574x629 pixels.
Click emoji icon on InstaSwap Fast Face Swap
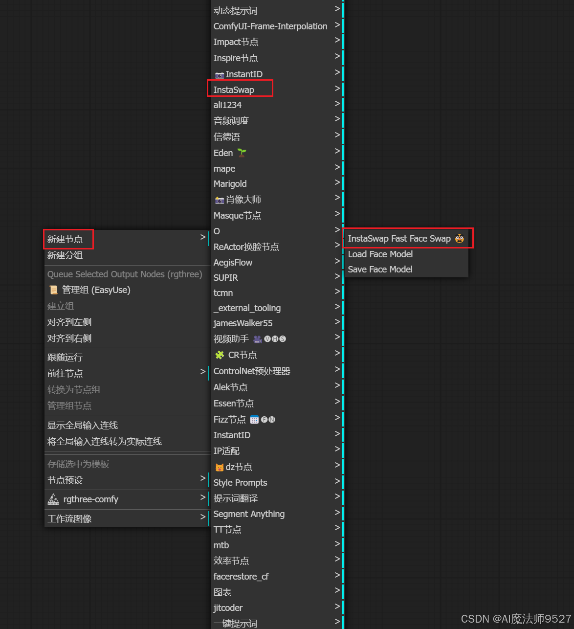(x=459, y=239)
